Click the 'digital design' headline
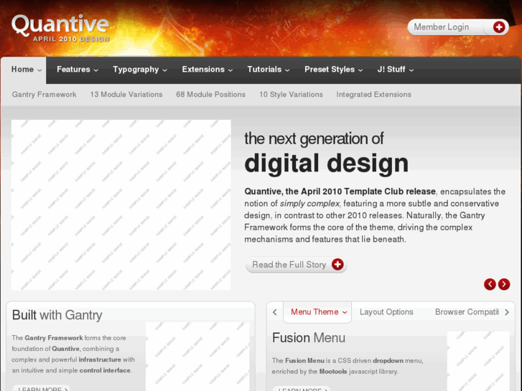Screen dimensions: 522x391 [326, 163]
